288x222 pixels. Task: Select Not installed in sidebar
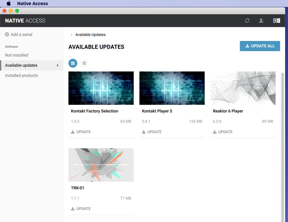(x=16, y=55)
